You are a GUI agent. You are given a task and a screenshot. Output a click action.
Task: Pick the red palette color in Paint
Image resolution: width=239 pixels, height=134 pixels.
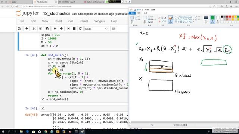pyautogui.click(x=230, y=16)
